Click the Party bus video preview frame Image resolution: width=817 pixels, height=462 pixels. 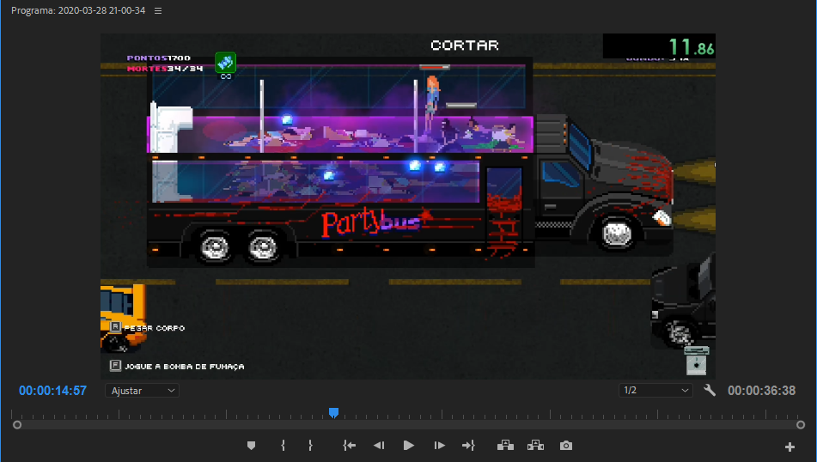click(408, 206)
